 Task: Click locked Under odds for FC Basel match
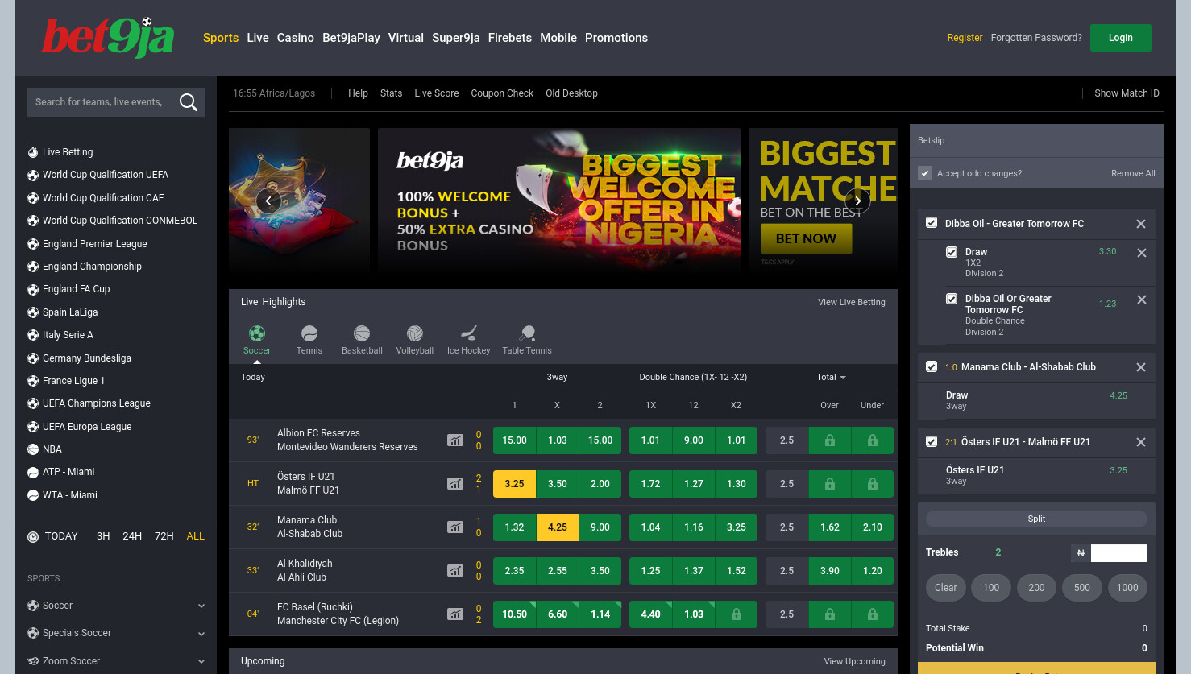(873, 614)
